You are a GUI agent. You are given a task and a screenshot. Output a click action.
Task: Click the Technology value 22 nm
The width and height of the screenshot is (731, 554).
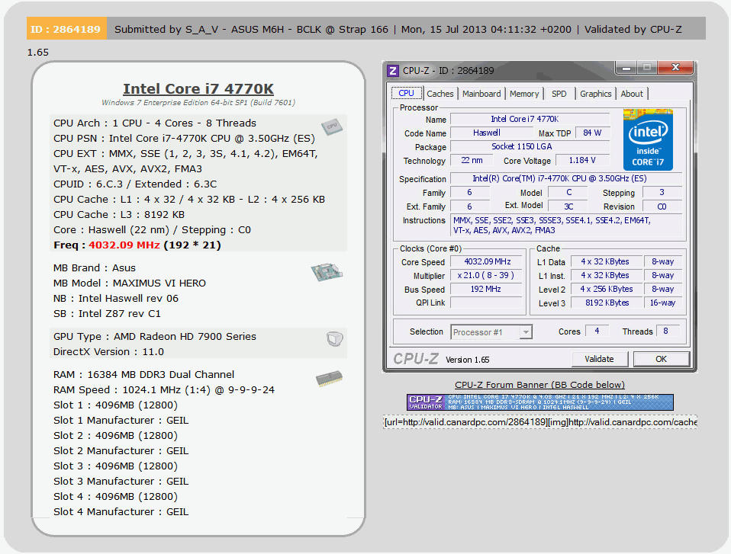pyautogui.click(x=472, y=161)
